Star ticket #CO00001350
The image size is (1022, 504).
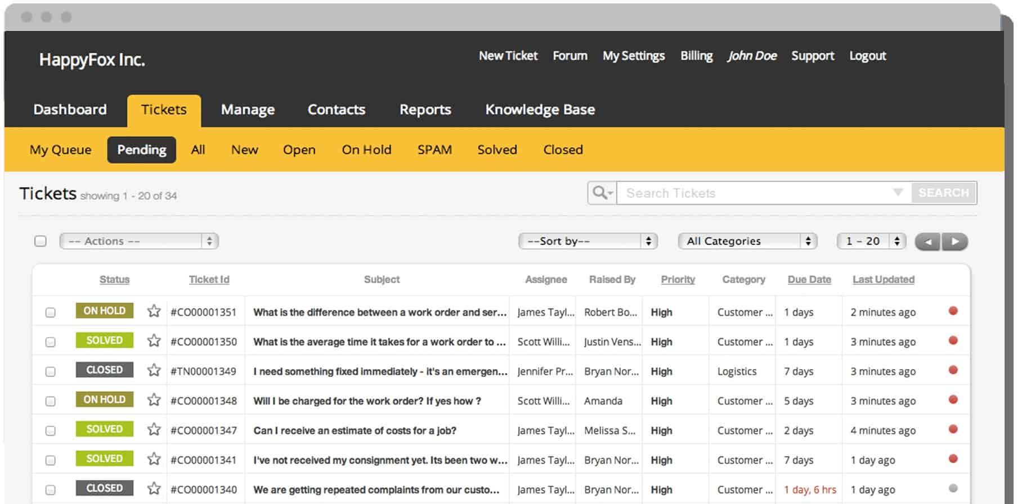point(154,340)
